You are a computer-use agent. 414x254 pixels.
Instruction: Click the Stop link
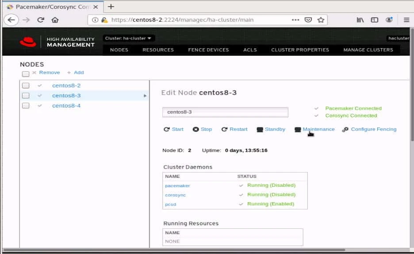click(x=206, y=129)
